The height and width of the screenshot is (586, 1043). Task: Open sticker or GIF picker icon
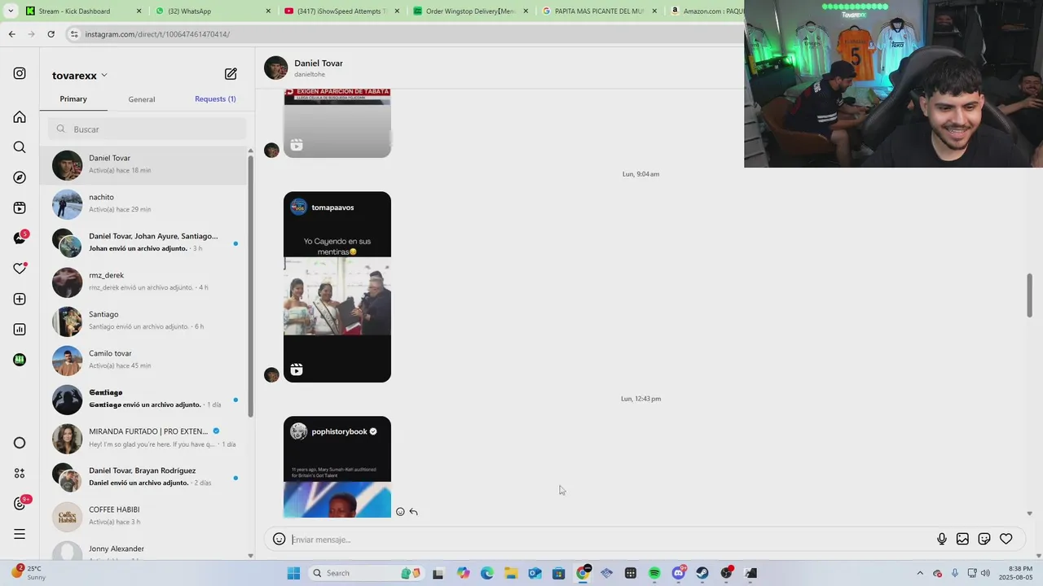(x=984, y=539)
